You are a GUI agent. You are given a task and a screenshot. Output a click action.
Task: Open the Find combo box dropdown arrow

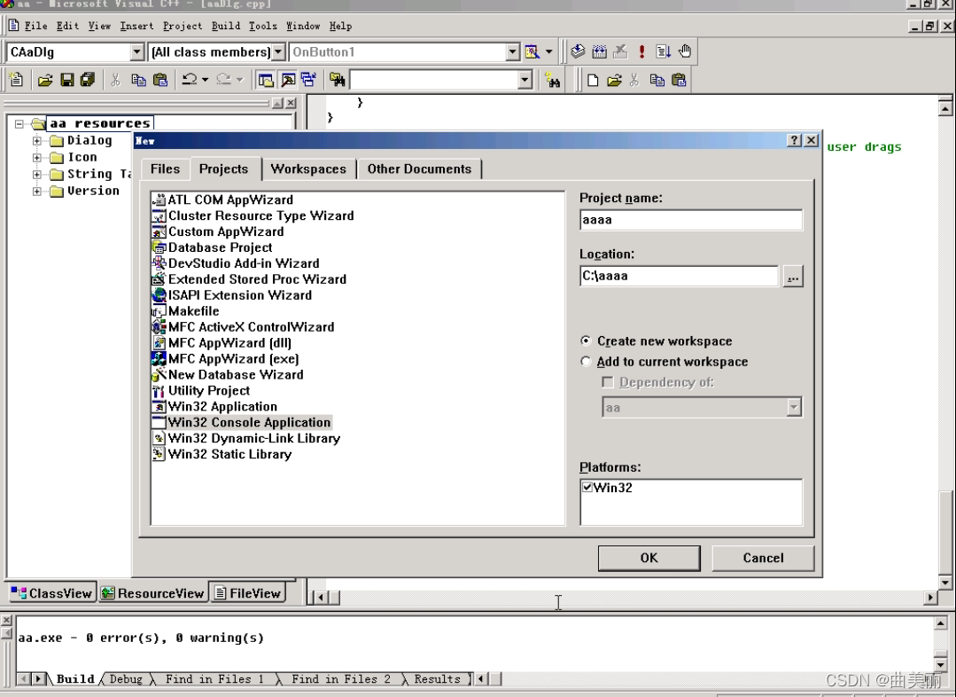pyautogui.click(x=525, y=80)
